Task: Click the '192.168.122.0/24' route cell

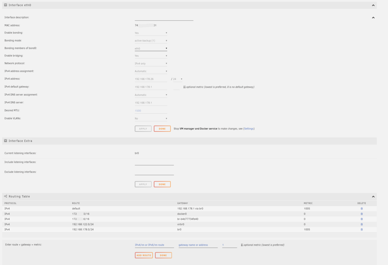Action: (x=83, y=224)
